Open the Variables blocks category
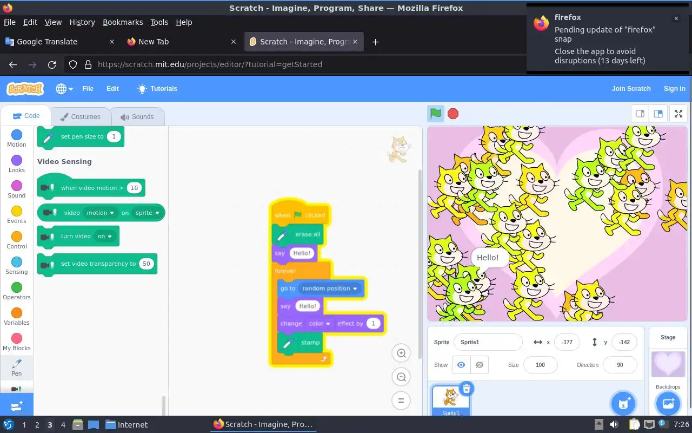 (x=16, y=317)
